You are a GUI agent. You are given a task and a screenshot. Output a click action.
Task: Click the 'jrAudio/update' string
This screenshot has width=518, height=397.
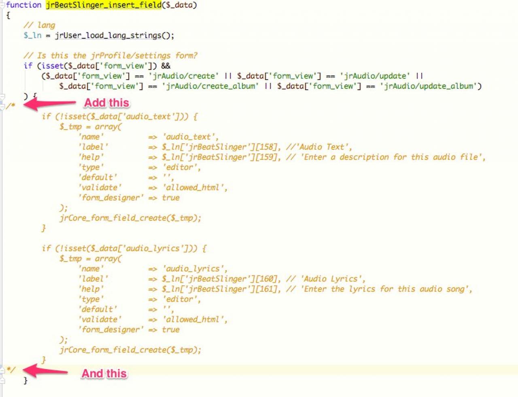point(375,76)
